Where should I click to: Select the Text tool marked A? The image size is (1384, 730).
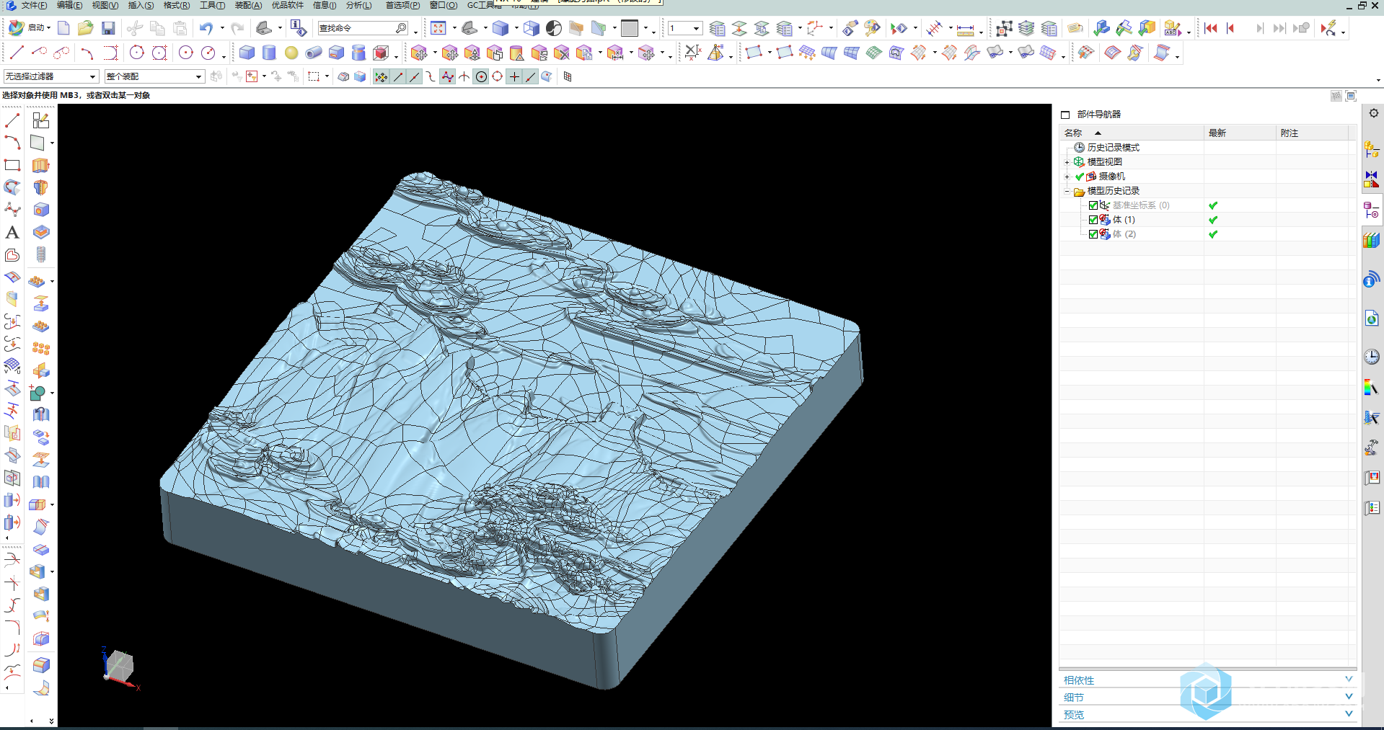[12, 232]
